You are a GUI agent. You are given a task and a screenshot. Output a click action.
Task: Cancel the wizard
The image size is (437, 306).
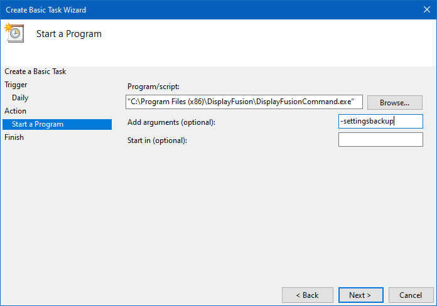pos(411,295)
